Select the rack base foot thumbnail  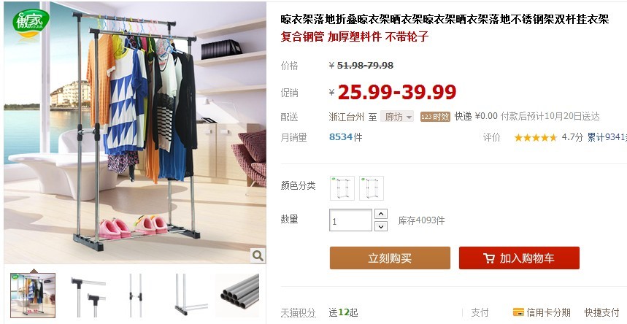click(x=190, y=296)
